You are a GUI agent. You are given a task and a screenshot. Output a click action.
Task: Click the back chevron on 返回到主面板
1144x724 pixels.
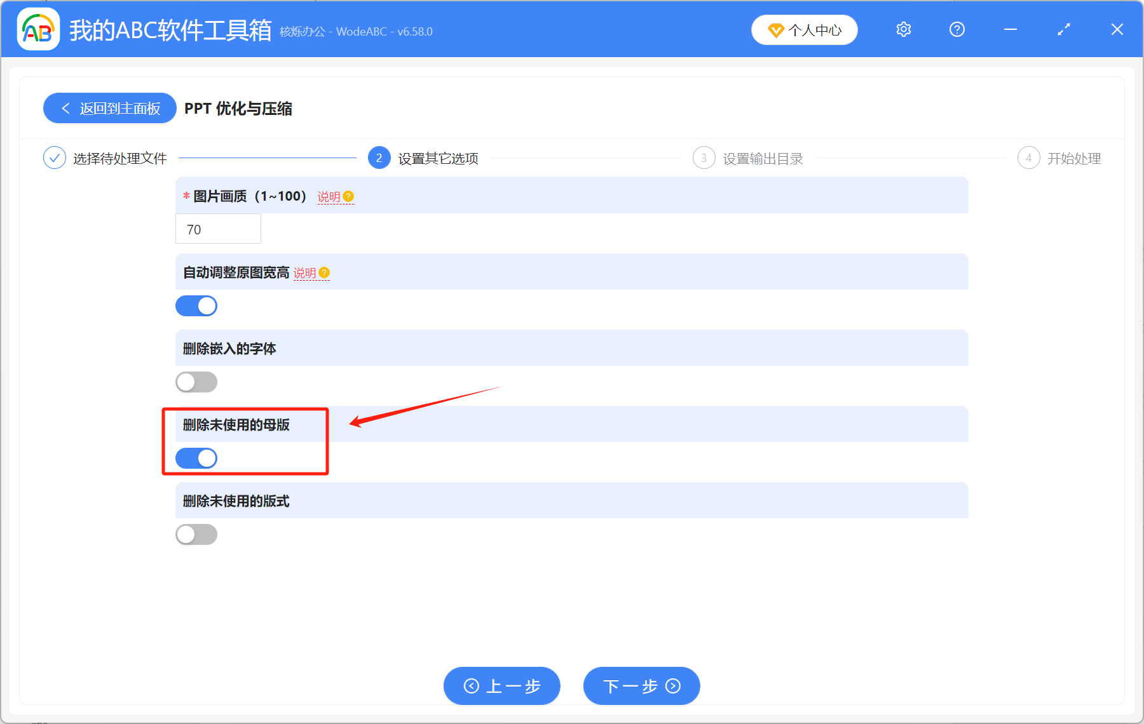pyautogui.click(x=65, y=108)
